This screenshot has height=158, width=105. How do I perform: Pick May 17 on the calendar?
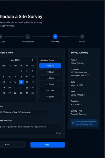point(33,82)
